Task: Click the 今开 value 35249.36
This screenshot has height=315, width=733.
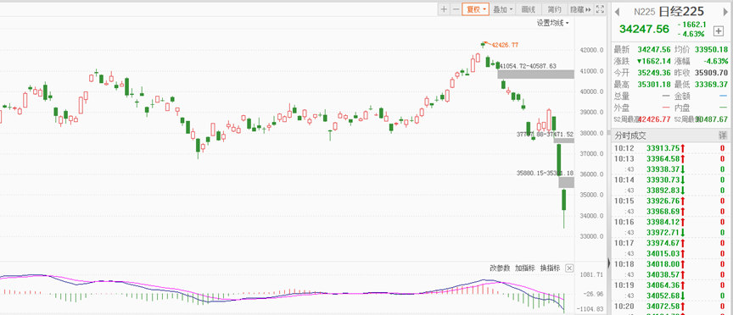Action: tap(654, 73)
